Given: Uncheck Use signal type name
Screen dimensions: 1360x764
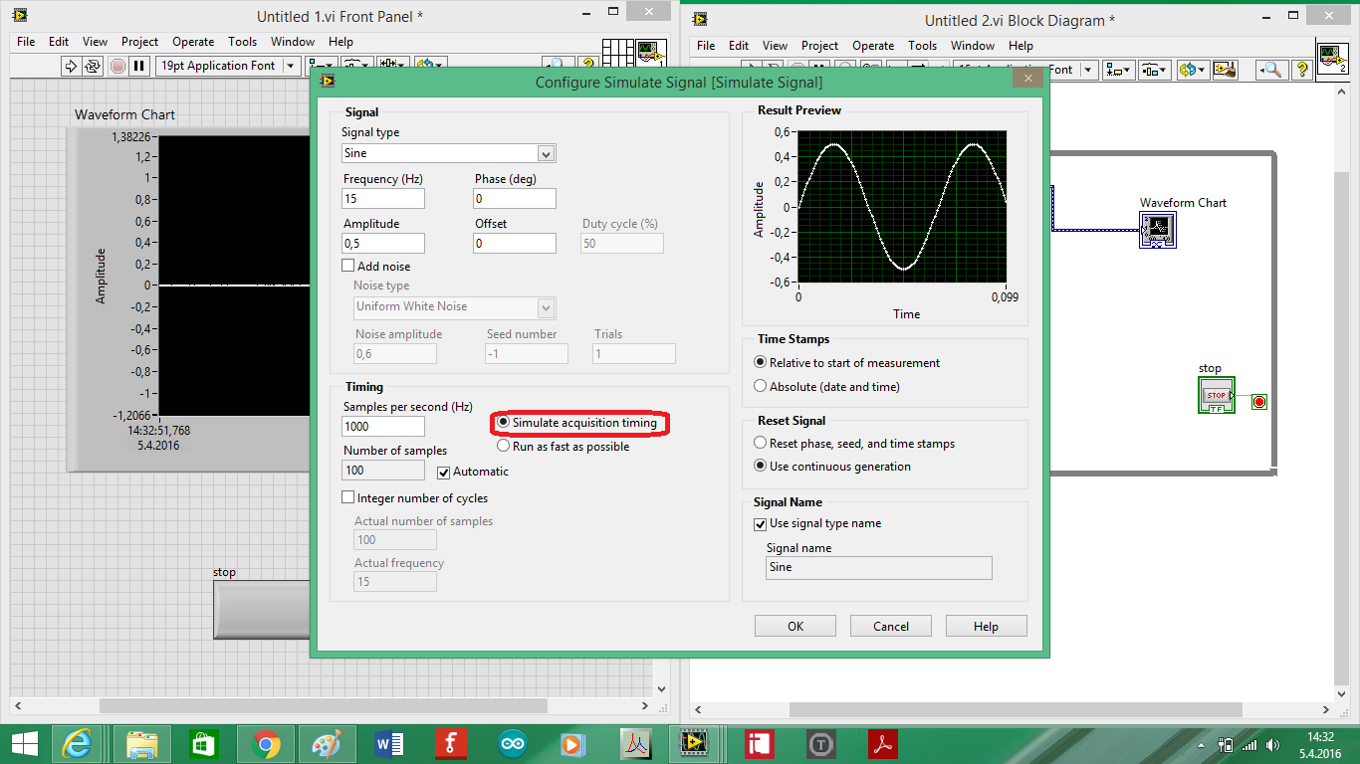Looking at the screenshot, I should [761, 524].
